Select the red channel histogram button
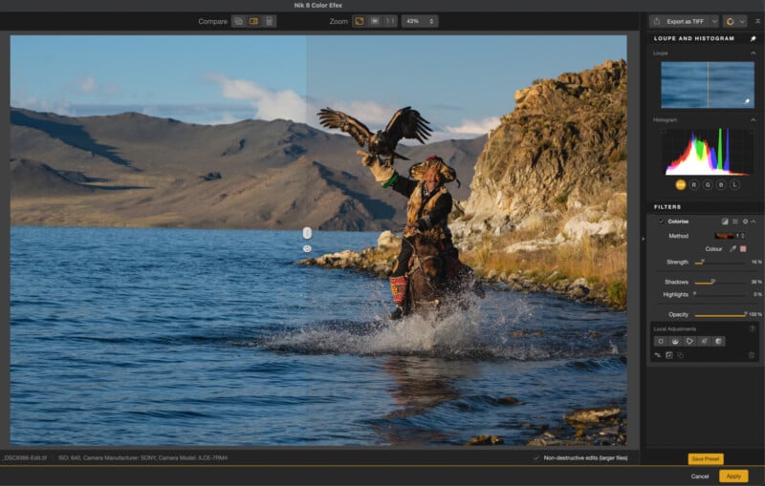The width and height of the screenshot is (765, 486). (694, 183)
